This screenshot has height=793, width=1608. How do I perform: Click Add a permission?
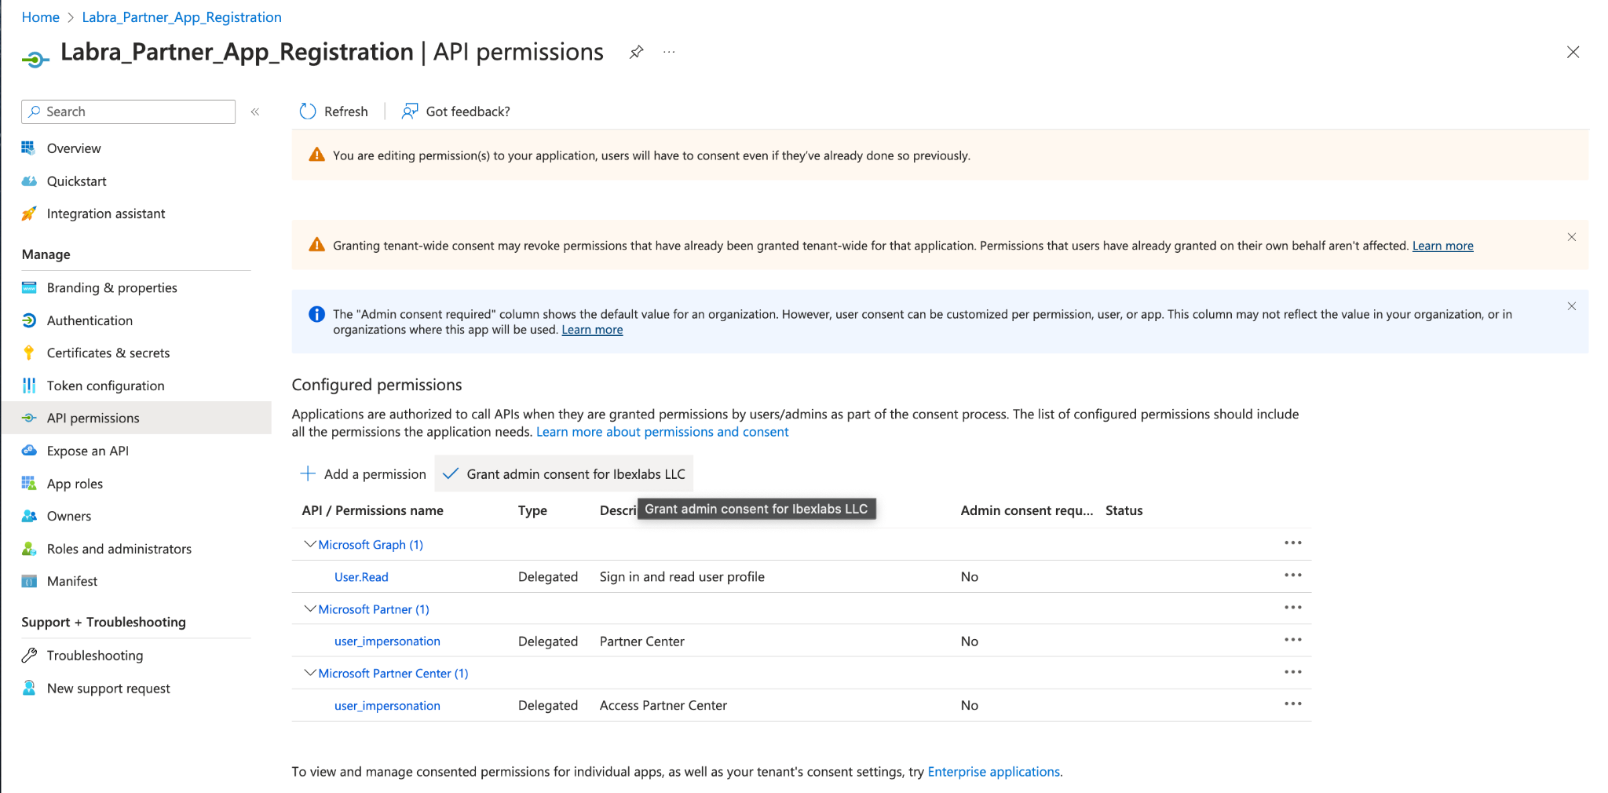pyautogui.click(x=363, y=474)
